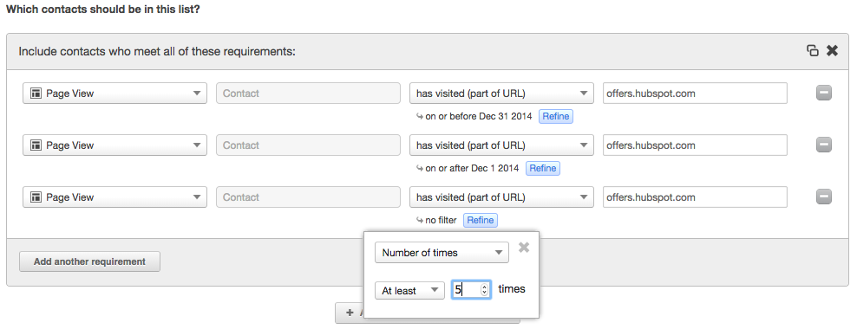Open the third row Page View dropdown
The height and width of the screenshot is (329, 857).
click(x=114, y=197)
